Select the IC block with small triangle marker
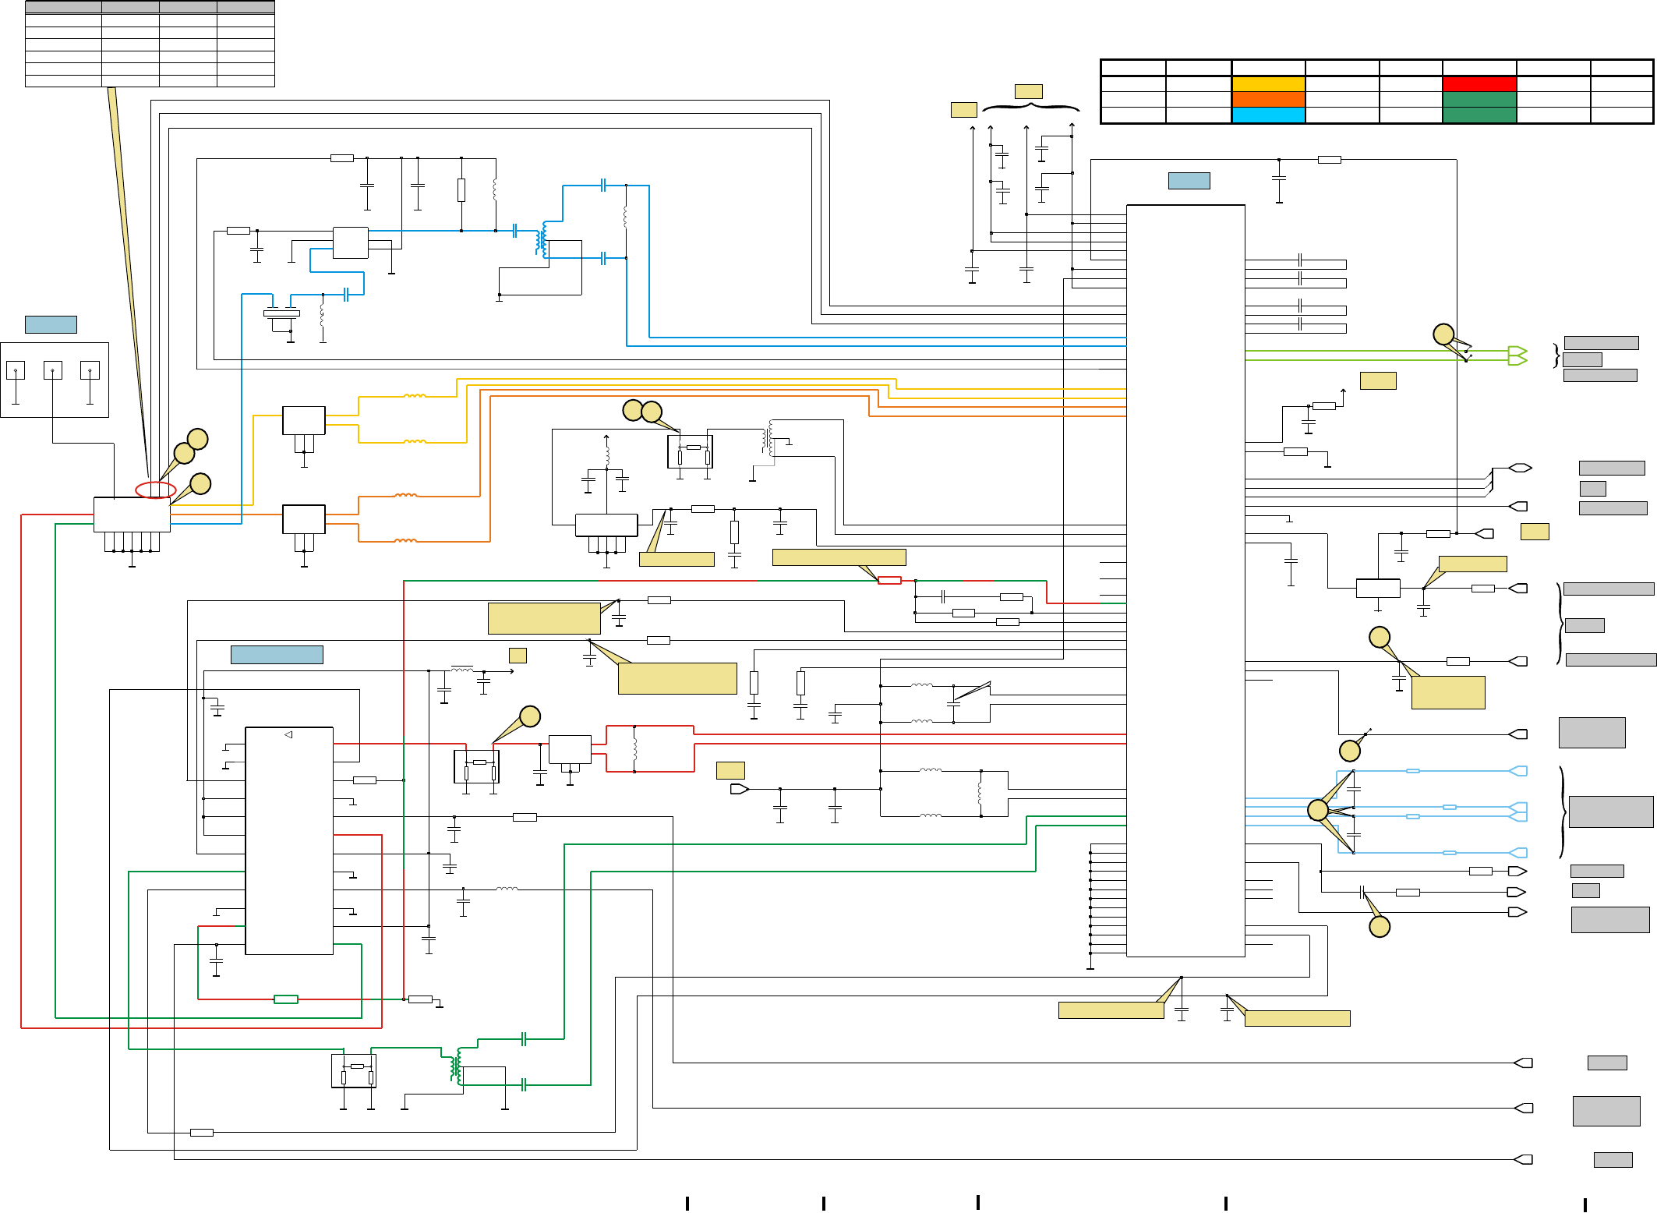This screenshot has height=1213, width=1657. [x=289, y=840]
